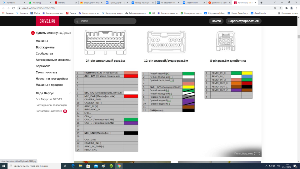
Task: Open Бортжурналы in the sidebar
Action: point(45,47)
